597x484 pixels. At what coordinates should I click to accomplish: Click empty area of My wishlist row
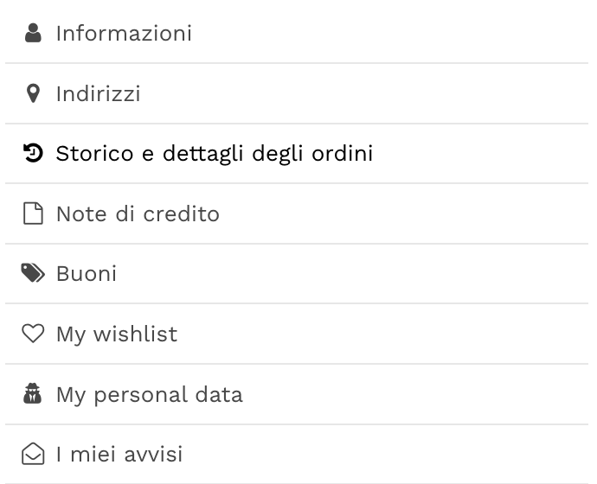coord(389,334)
